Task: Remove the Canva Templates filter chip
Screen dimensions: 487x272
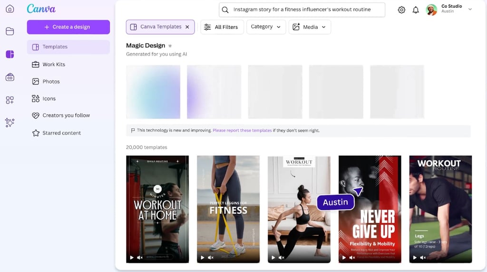Action: 187,27
